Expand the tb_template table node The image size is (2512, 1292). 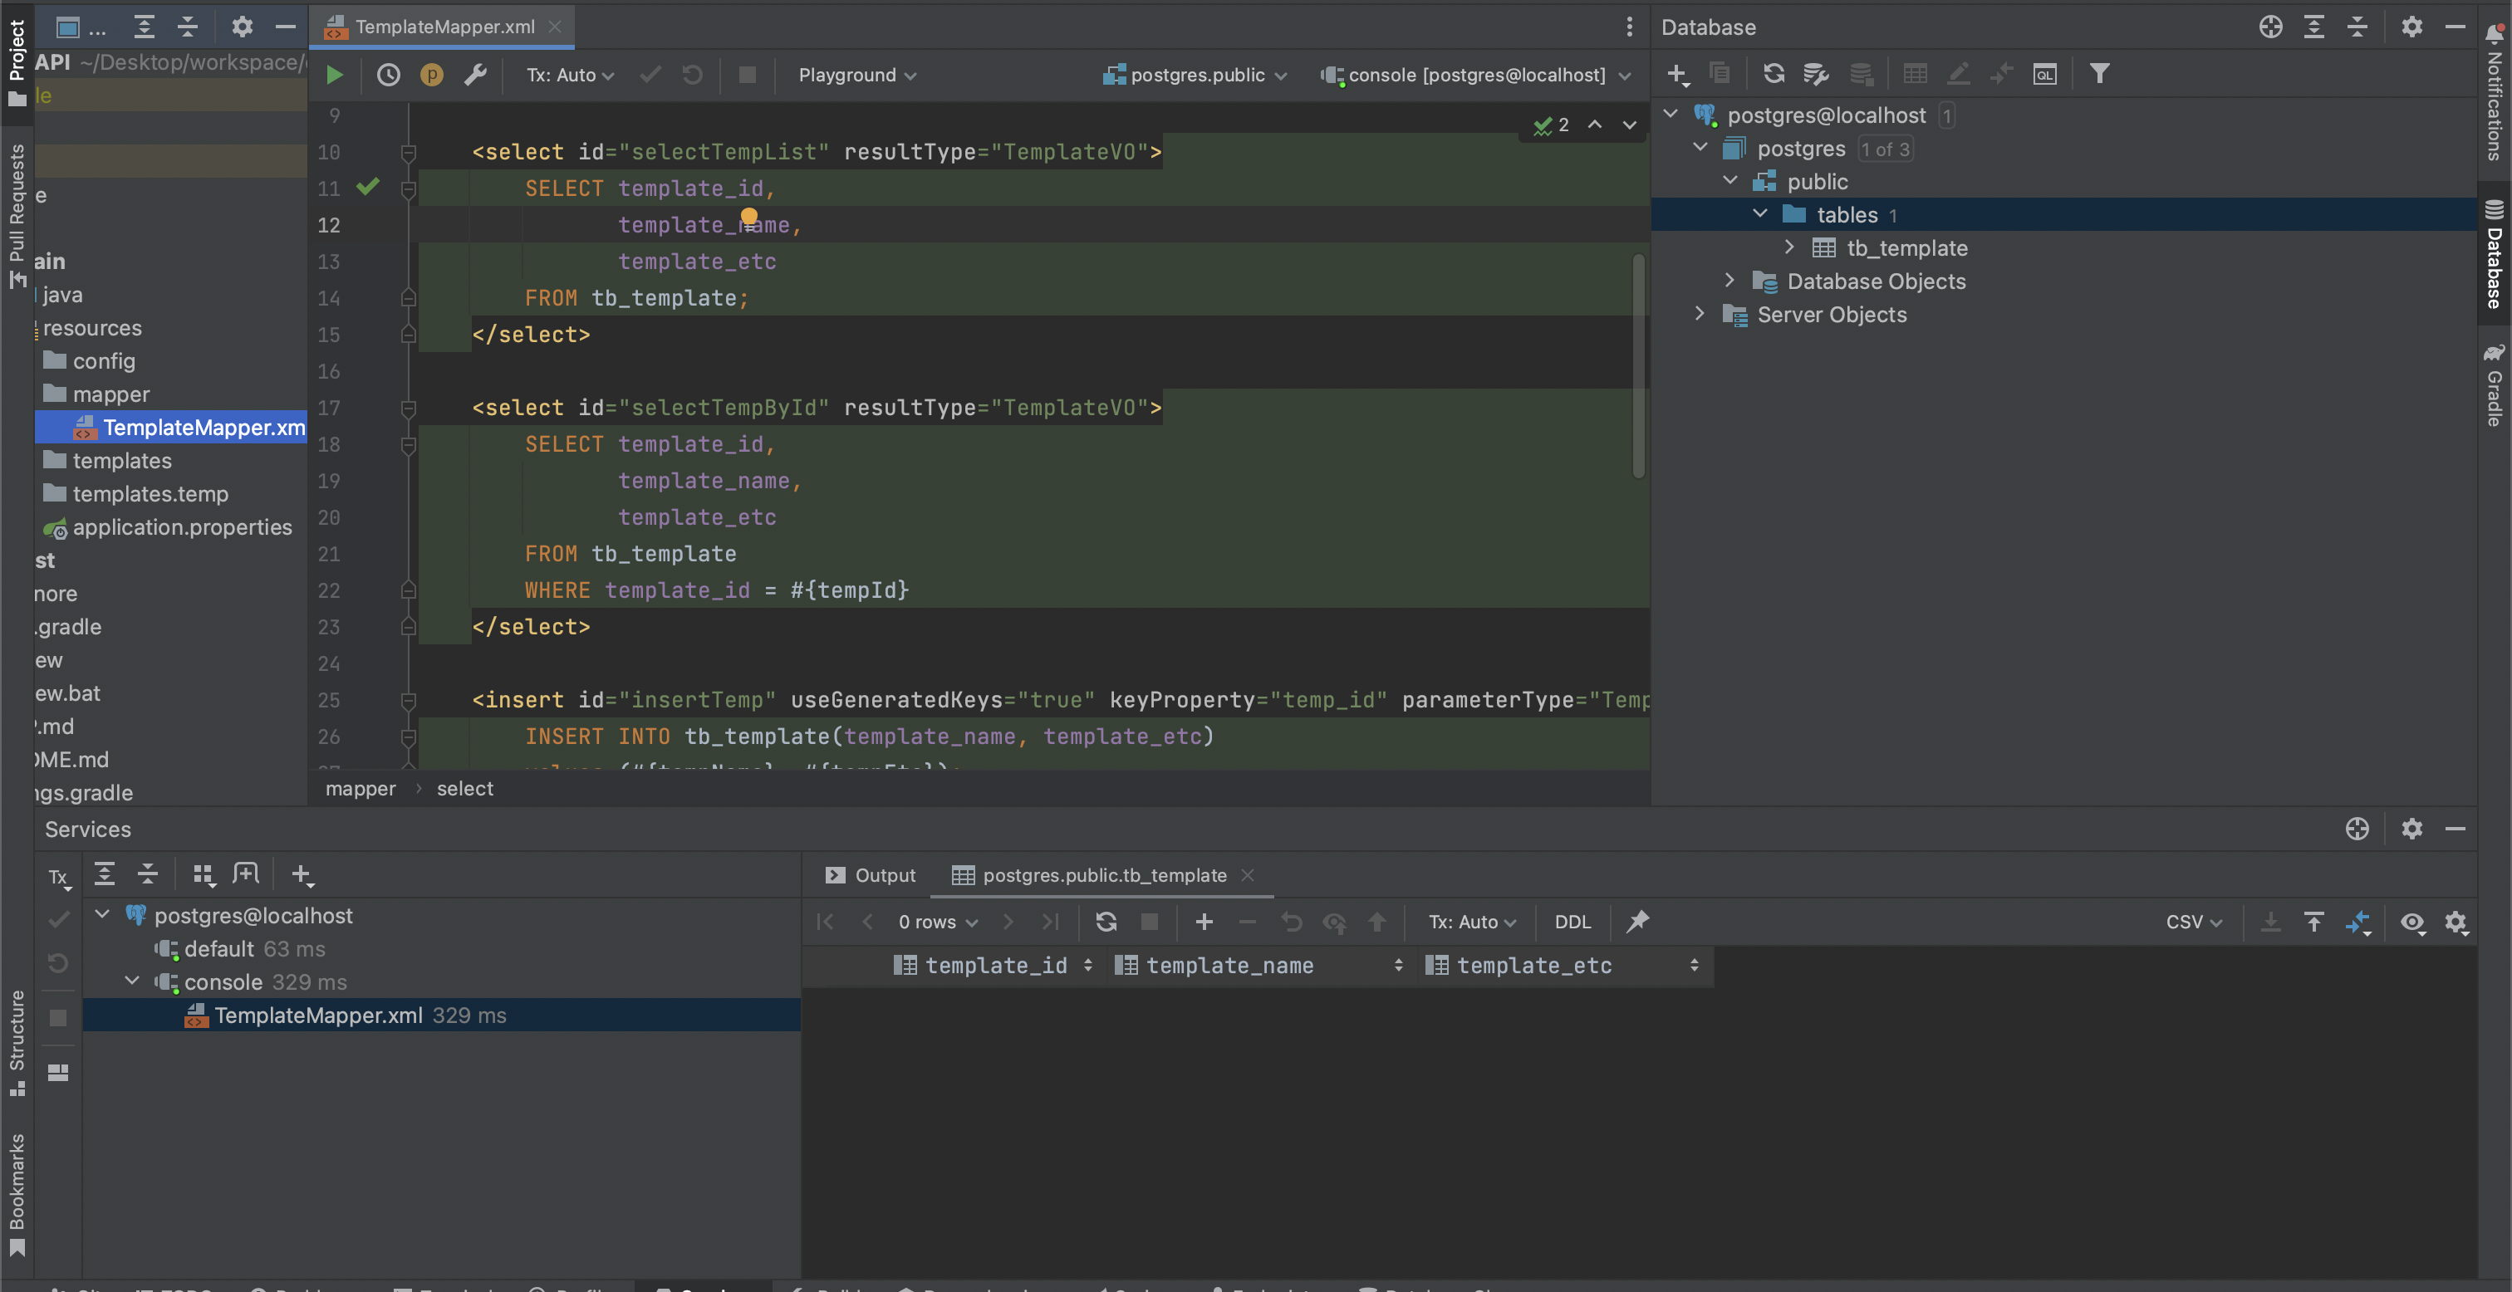point(1789,247)
